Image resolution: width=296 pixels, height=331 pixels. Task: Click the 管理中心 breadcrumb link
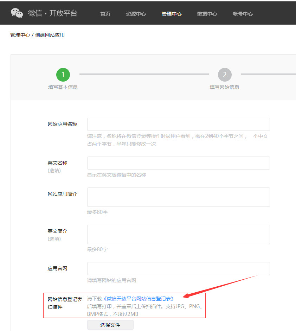pyautogui.click(x=20, y=35)
